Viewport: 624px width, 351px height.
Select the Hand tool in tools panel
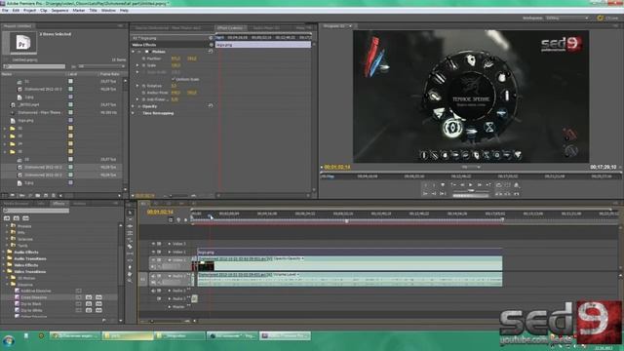pos(130,274)
